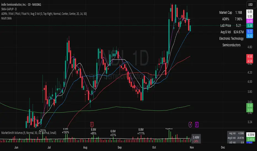
Task: Click the "3.24" price axis label
Action: coord(250,122)
